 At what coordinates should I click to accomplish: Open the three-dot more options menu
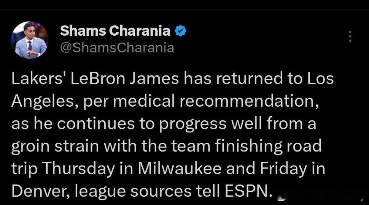[x=350, y=36]
